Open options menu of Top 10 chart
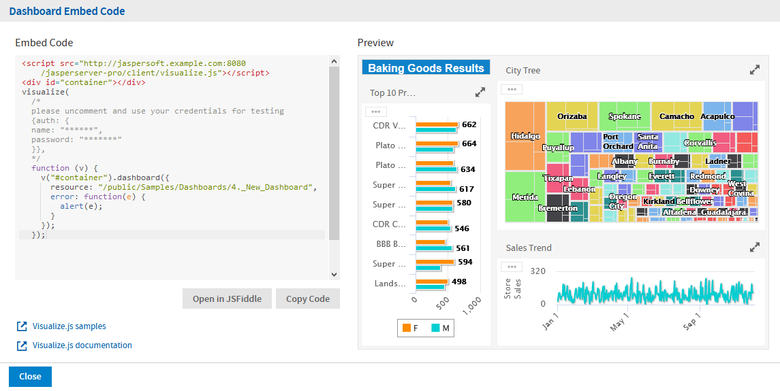This screenshot has height=391, width=780. (375, 112)
